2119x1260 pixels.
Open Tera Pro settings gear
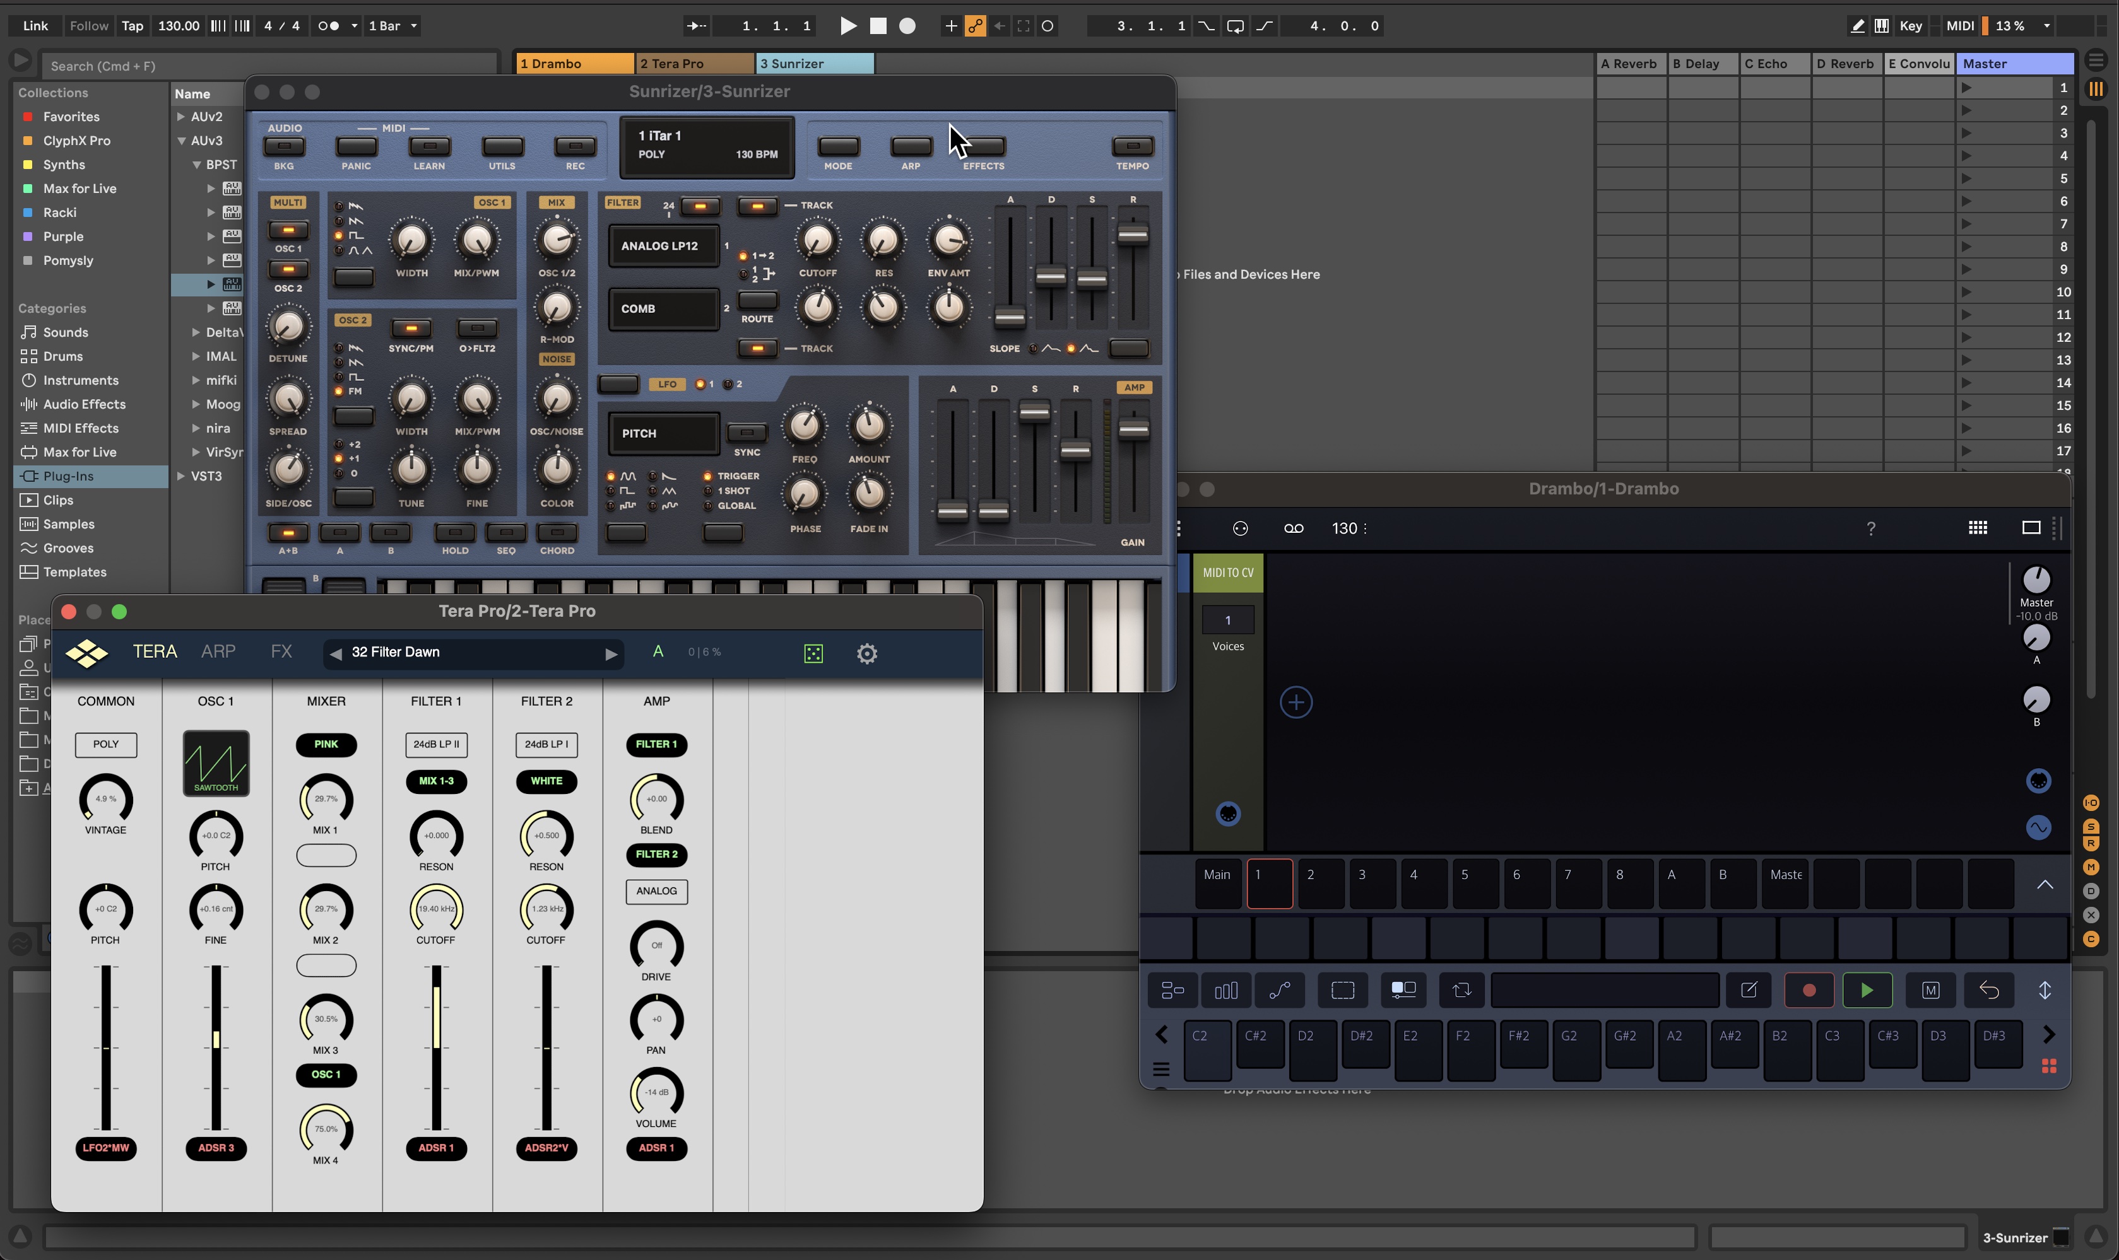pos(866,653)
